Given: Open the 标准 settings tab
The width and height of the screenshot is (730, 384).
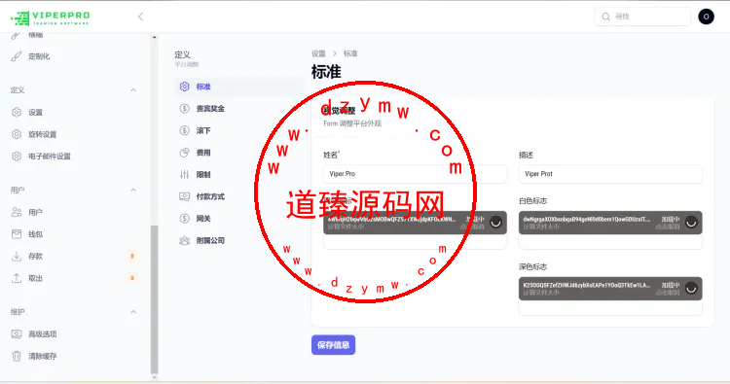Looking at the screenshot, I should [238, 87].
